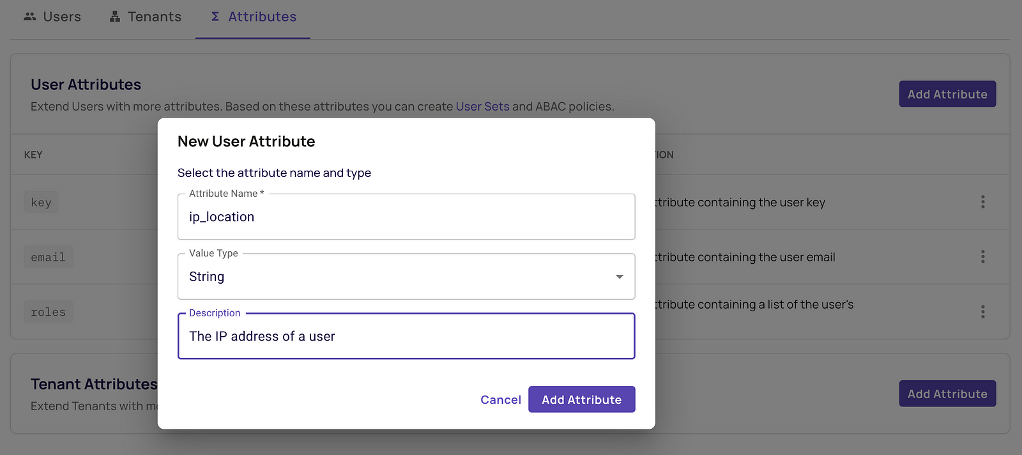The height and width of the screenshot is (455, 1022).
Task: Open the options menu for the roles attribute
Action: coord(982,311)
